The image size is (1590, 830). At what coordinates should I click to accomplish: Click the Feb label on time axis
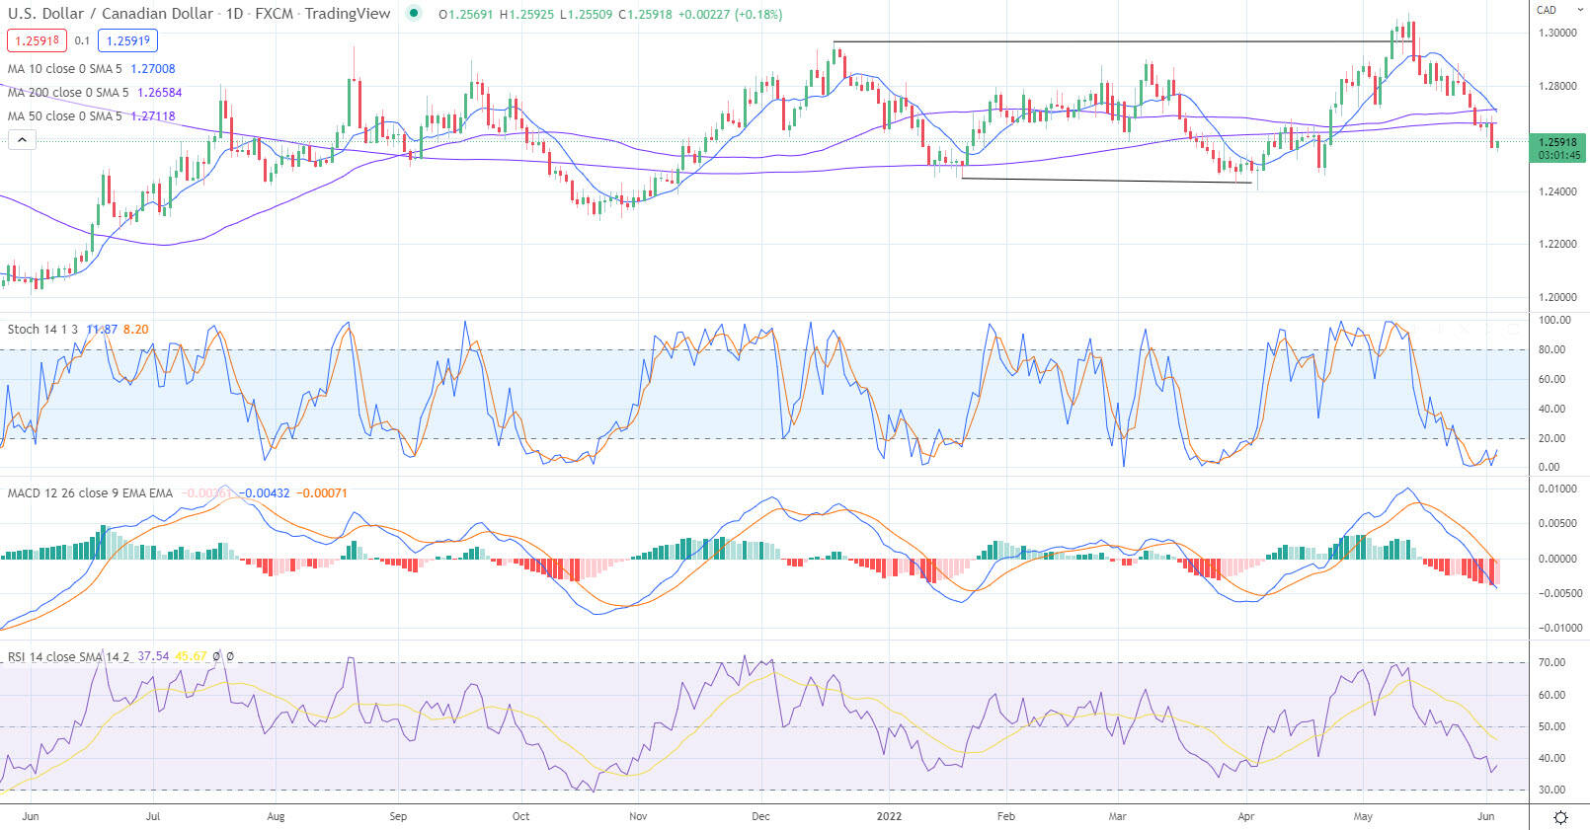(1006, 816)
